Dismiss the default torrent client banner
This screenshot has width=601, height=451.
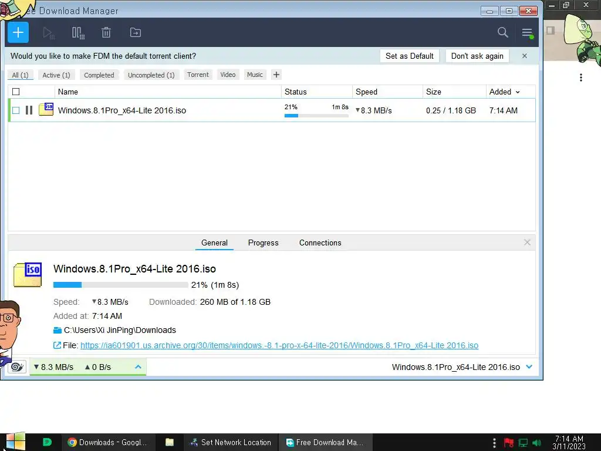[524, 56]
